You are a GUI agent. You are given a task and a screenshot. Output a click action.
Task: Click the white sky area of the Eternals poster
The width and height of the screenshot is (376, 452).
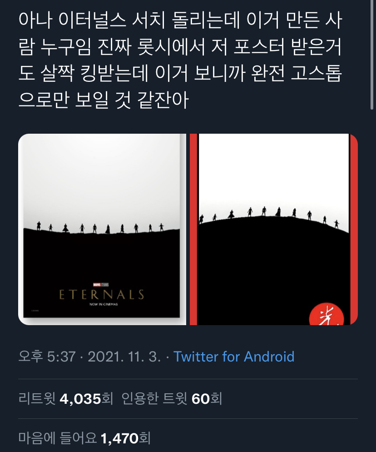(101, 179)
